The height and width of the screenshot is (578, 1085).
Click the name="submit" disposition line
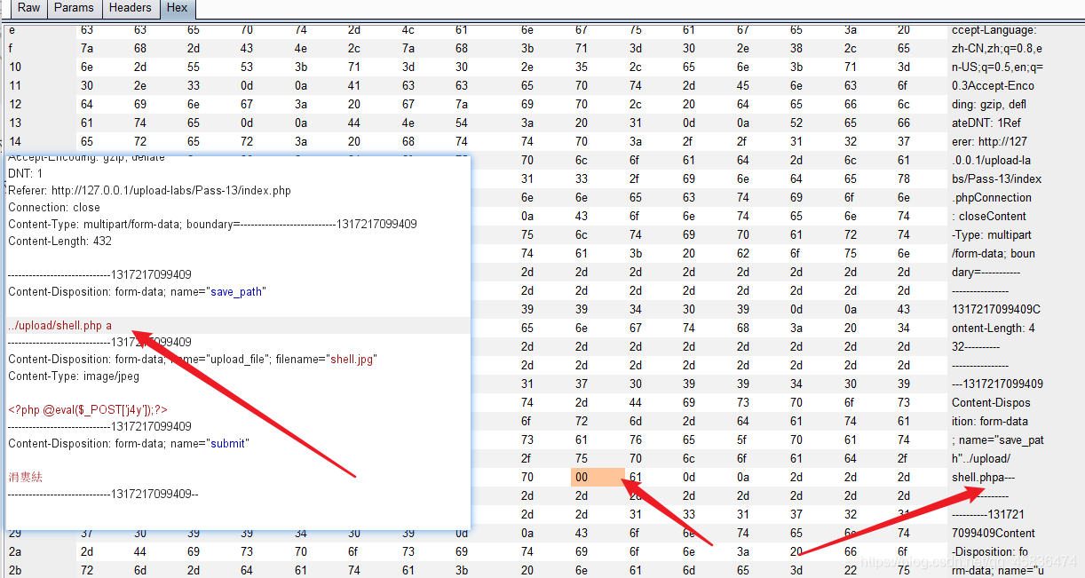point(129,444)
